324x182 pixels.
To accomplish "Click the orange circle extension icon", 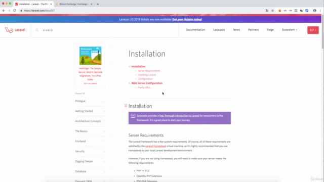I will (x=279, y=11).
